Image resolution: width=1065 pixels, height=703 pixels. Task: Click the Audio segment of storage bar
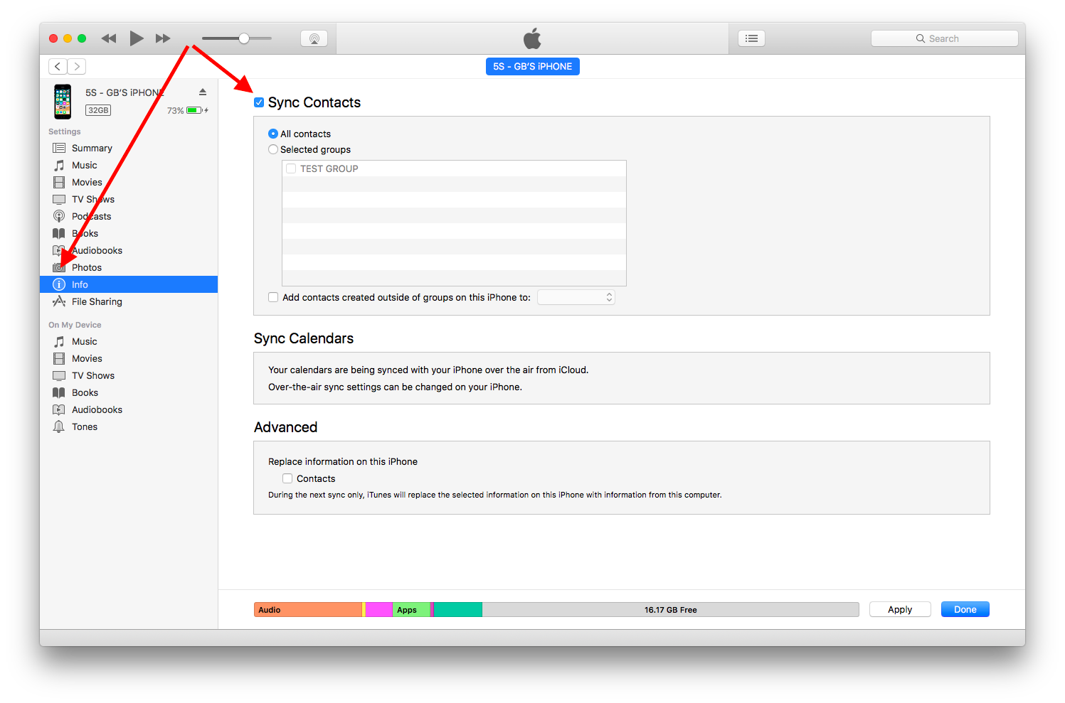pos(308,610)
